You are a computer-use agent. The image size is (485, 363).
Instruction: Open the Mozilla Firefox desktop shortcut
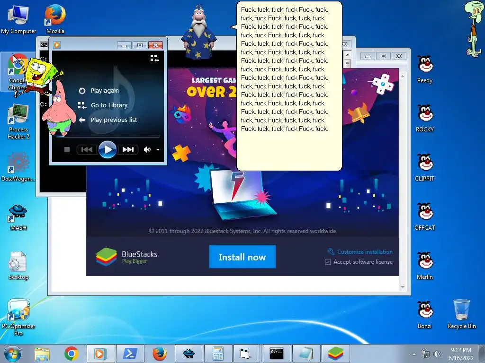55,19
